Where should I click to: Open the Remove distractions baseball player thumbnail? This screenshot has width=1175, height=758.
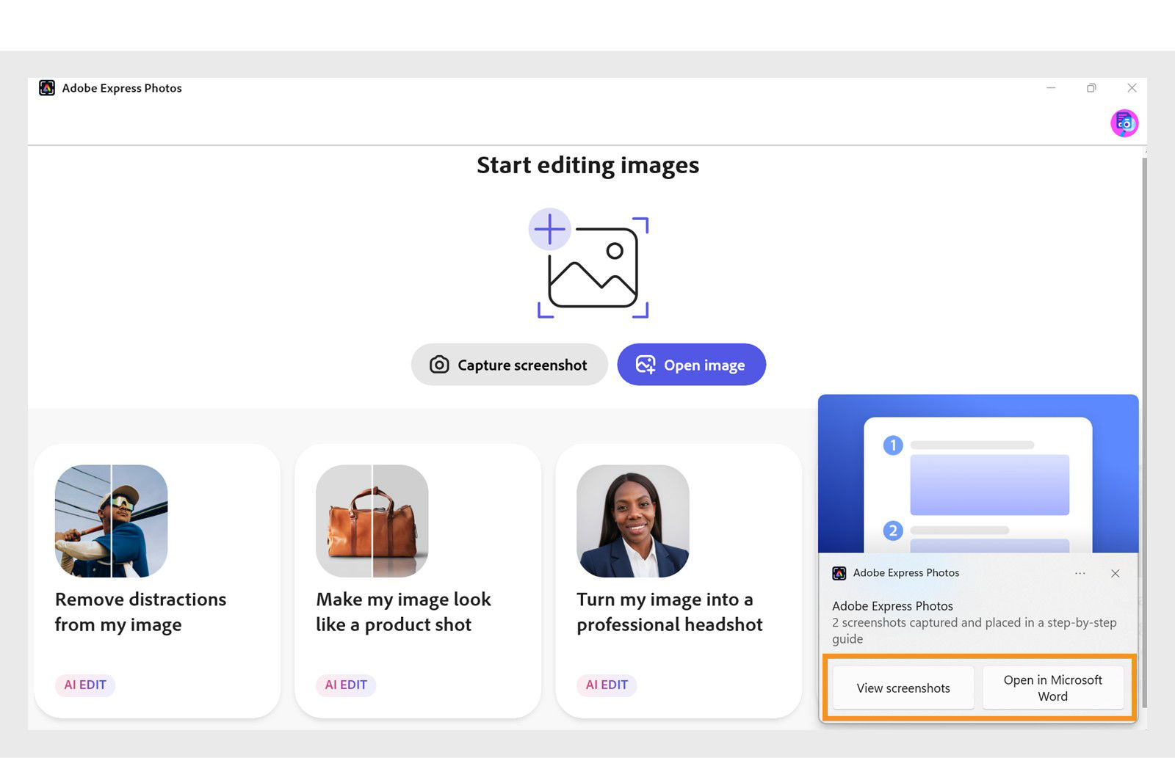point(112,521)
